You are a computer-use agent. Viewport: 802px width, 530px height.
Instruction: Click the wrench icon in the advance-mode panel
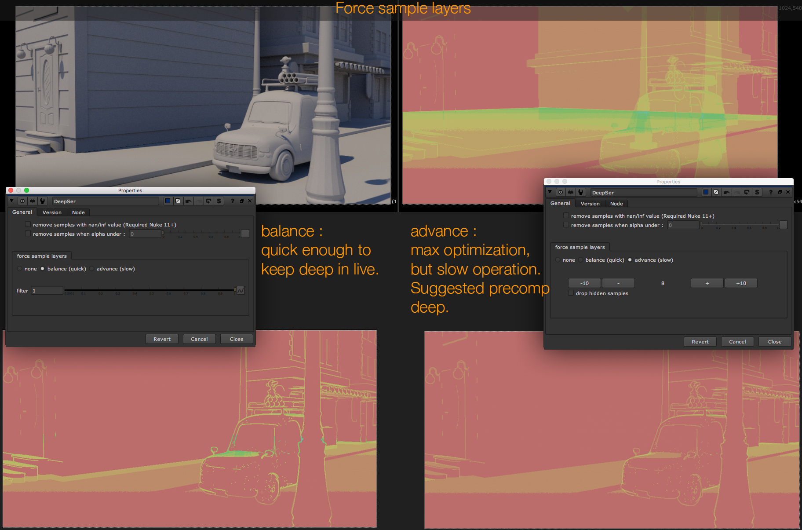coord(581,192)
